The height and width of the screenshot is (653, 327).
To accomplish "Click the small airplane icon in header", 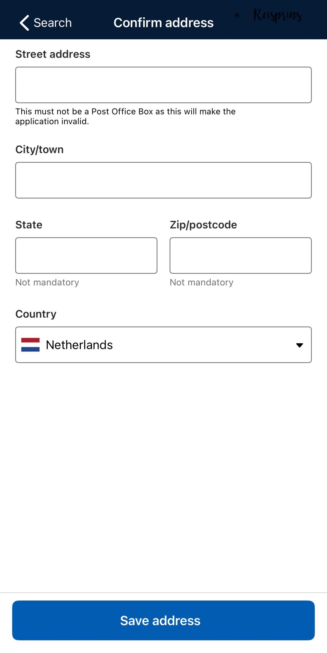I will (x=237, y=15).
